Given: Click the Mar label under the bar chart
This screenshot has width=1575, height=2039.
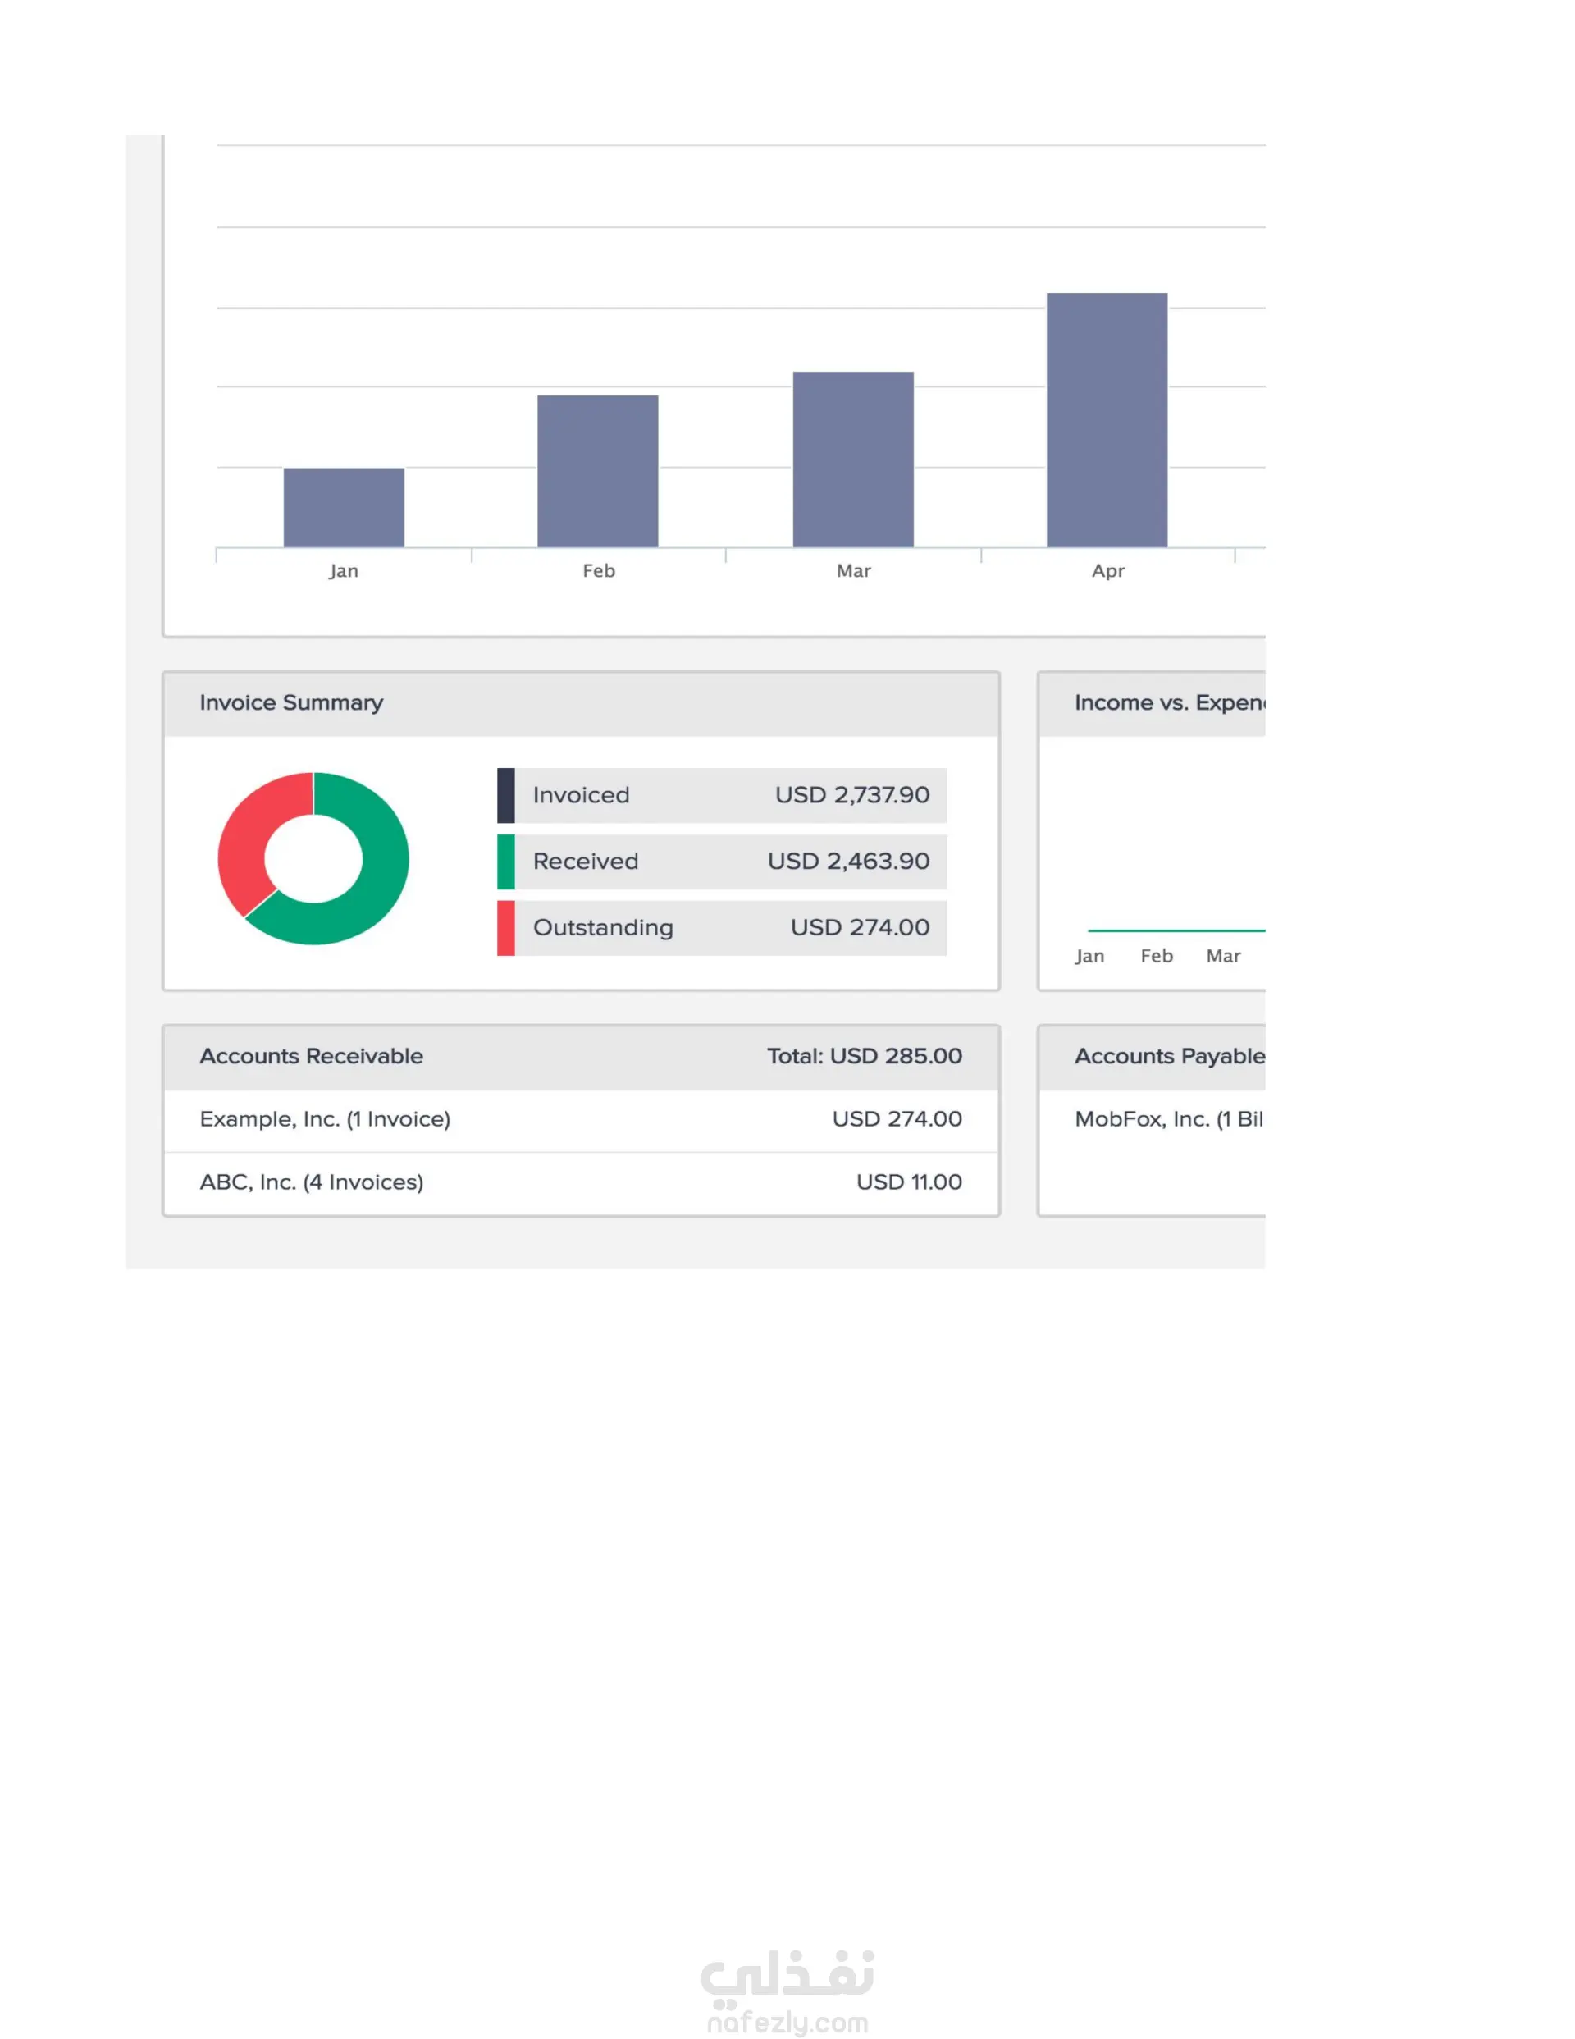Looking at the screenshot, I should (853, 570).
